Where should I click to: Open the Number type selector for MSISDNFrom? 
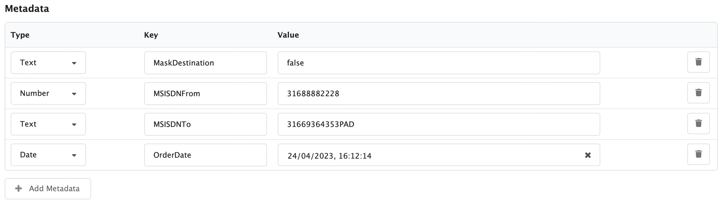[48, 93]
